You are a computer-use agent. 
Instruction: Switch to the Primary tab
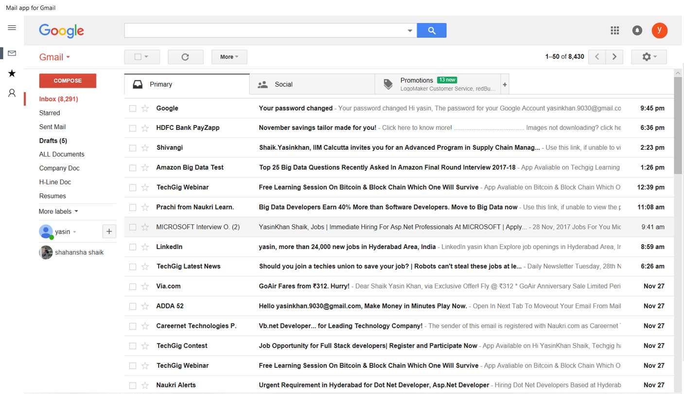[x=187, y=84]
